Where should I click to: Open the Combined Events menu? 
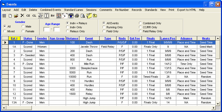(51, 10)
